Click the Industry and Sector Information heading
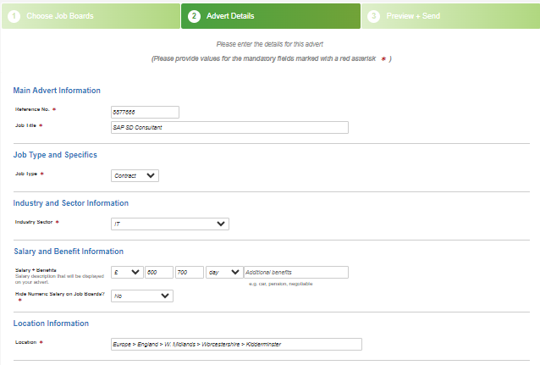The width and height of the screenshot is (540, 365). pyautogui.click(x=70, y=203)
